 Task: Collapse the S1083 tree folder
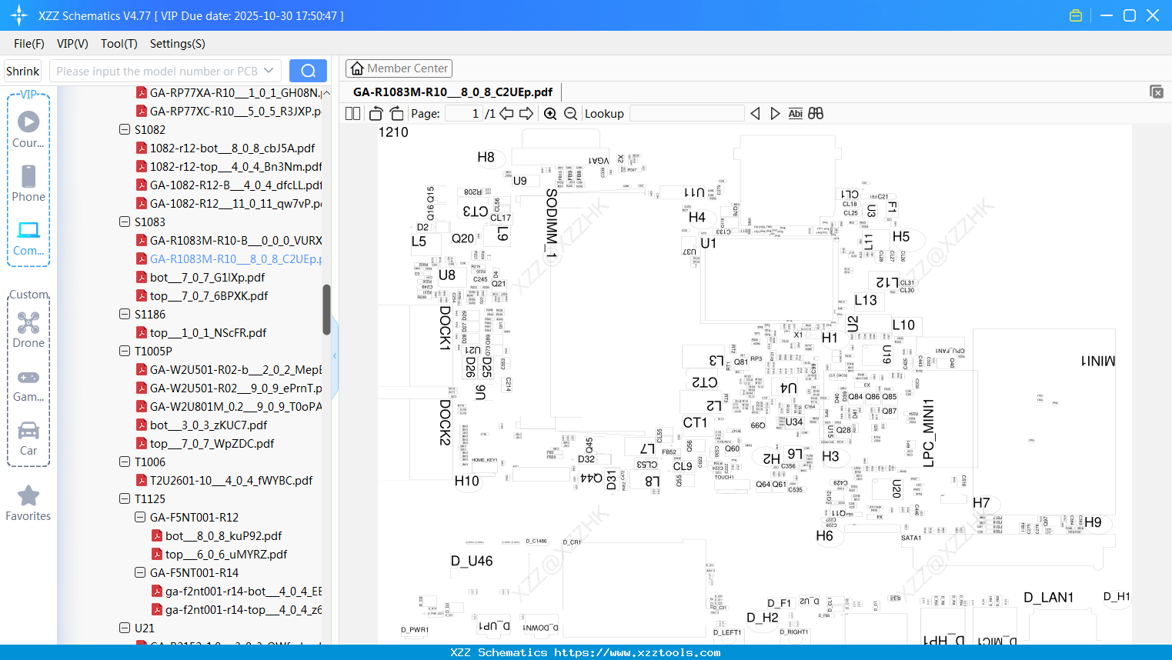(x=125, y=222)
